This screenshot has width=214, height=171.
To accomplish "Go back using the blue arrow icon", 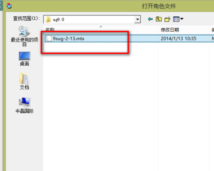I will [x=150, y=19].
